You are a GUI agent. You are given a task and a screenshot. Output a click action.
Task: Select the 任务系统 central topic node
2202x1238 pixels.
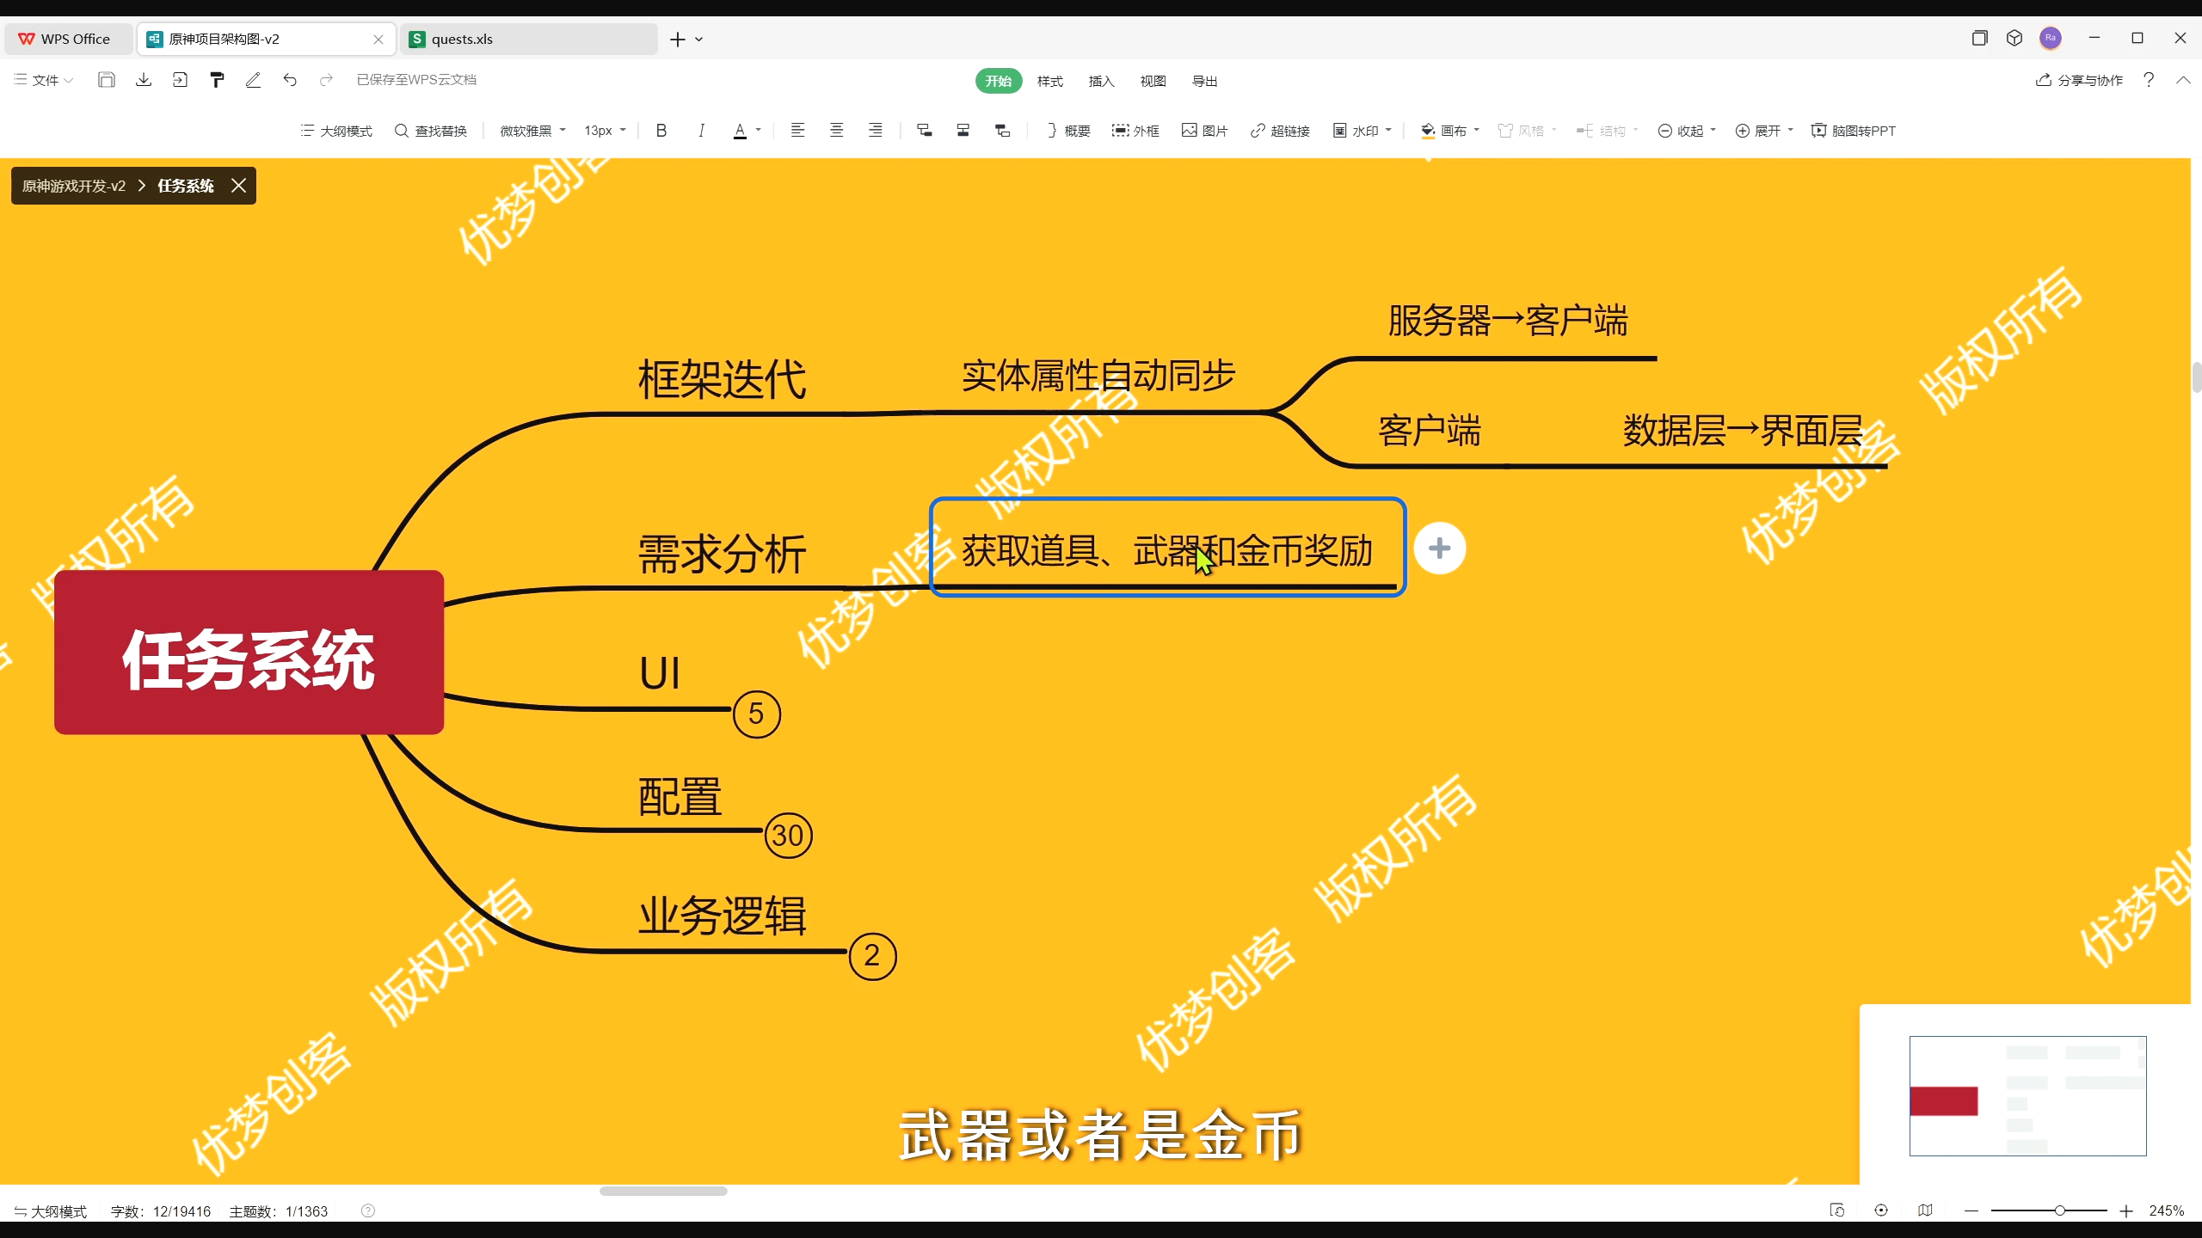click(249, 652)
